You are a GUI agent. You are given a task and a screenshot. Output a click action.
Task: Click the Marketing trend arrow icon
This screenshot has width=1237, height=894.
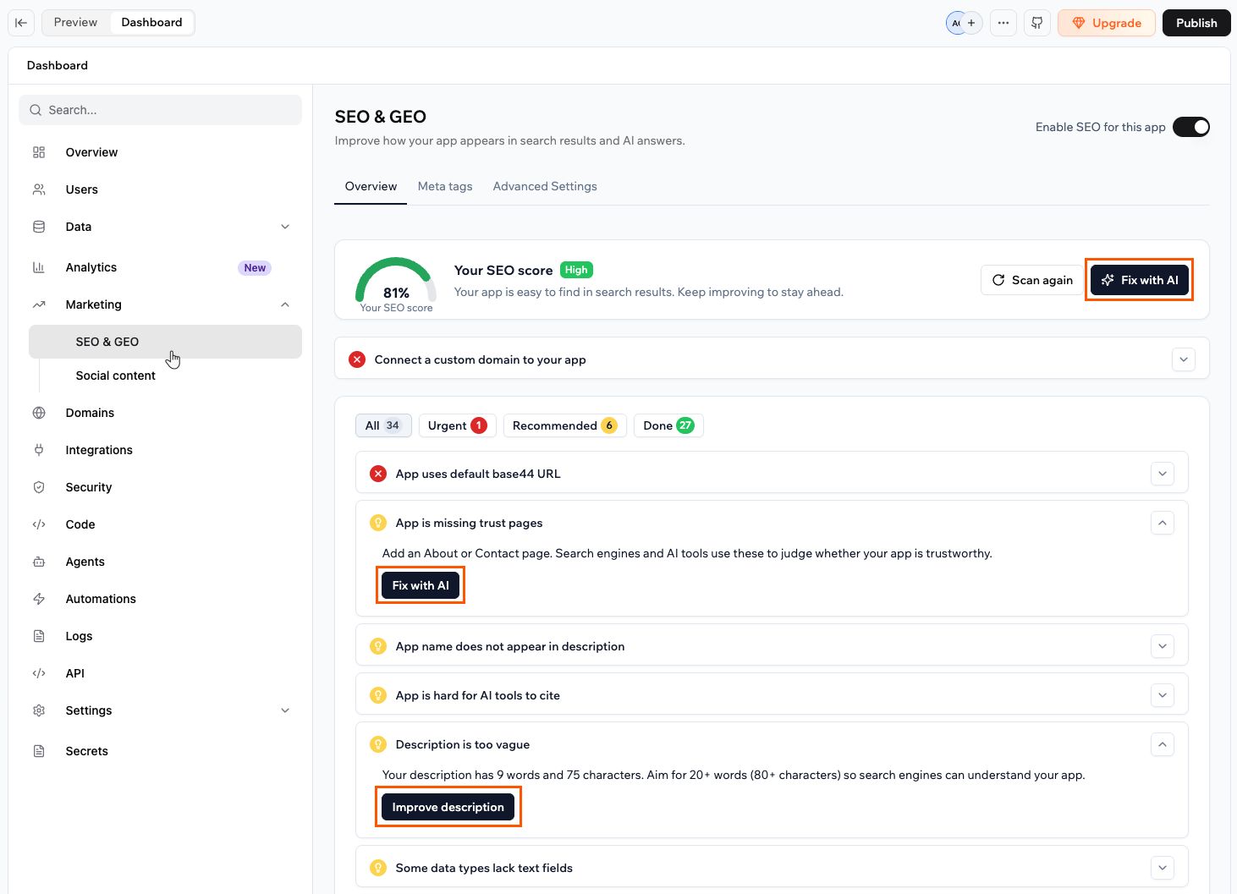39,304
